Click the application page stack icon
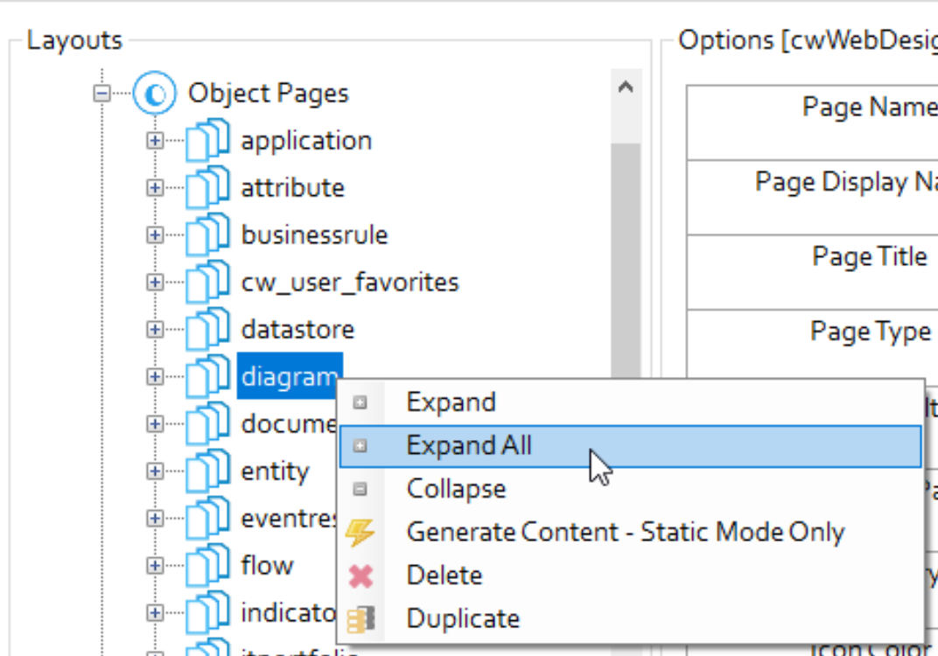Screen dimensions: 938x656 [208, 141]
